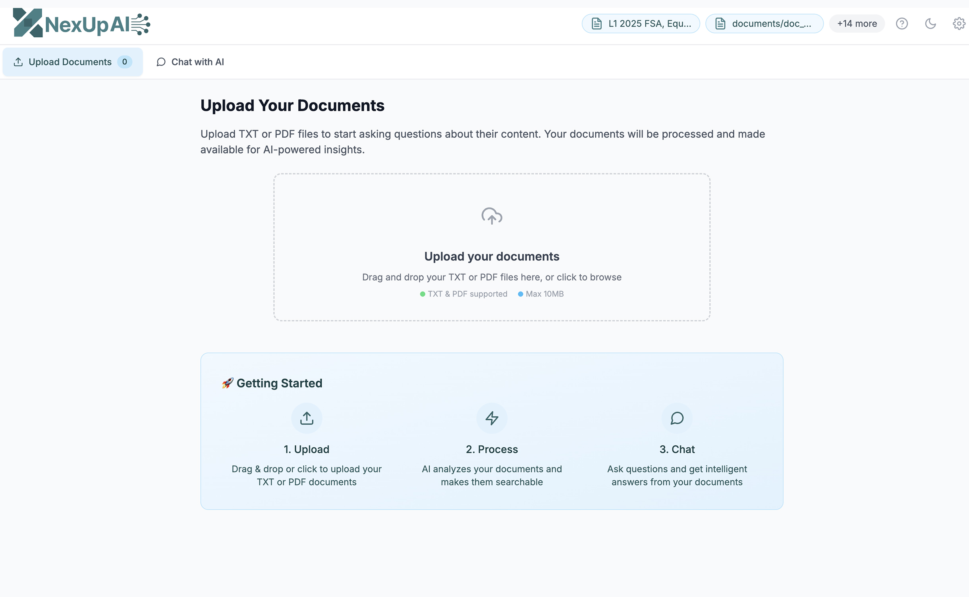This screenshot has width=969, height=597.
Task: Toggle dark mode moon icon
Action: 930,24
